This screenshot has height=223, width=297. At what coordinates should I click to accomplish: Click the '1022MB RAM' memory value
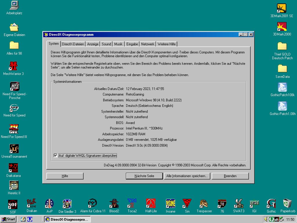point(135,134)
